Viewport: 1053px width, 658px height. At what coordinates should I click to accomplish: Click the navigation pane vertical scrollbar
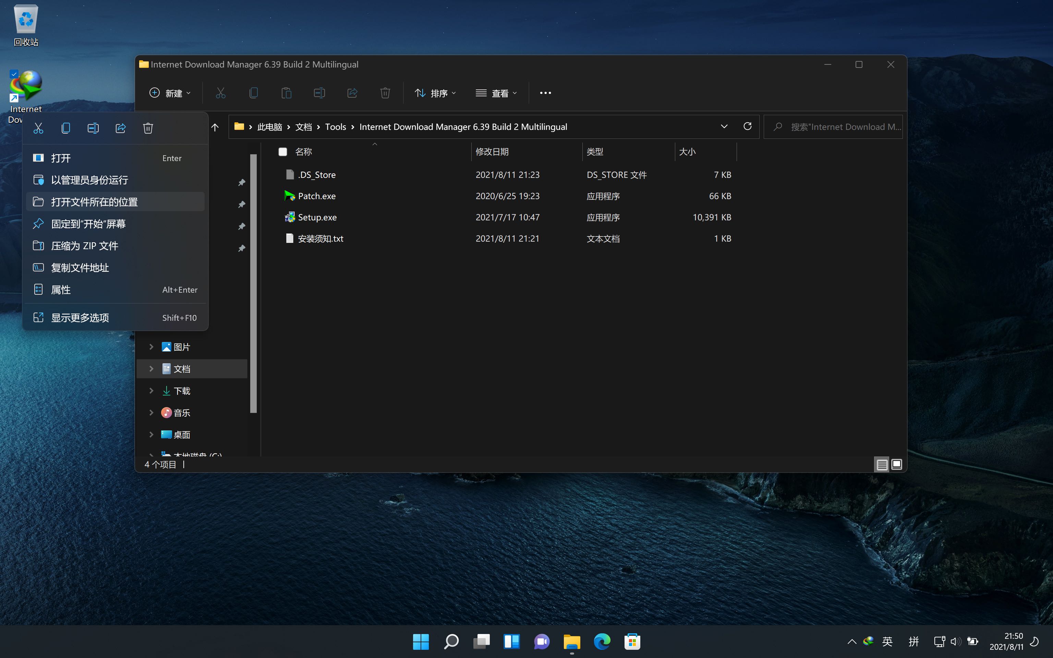tap(254, 283)
